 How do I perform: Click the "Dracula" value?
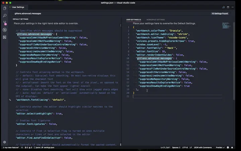(175, 31)
